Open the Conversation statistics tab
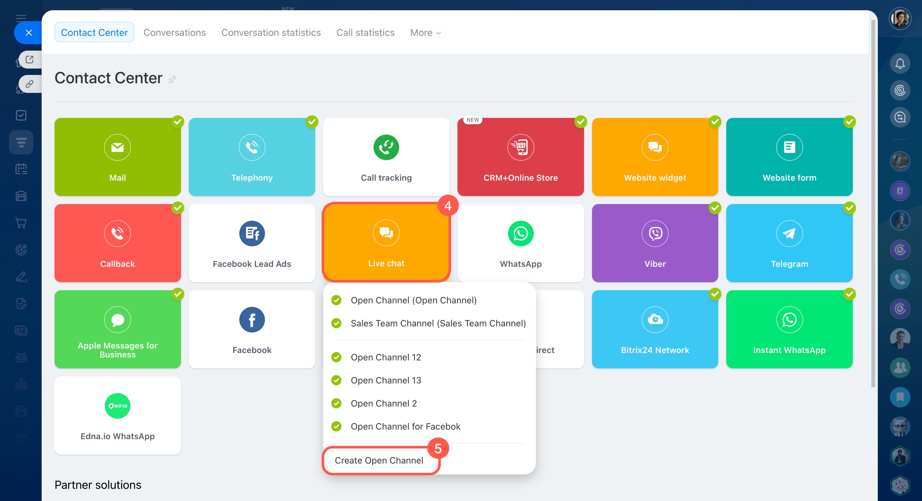 tap(271, 32)
